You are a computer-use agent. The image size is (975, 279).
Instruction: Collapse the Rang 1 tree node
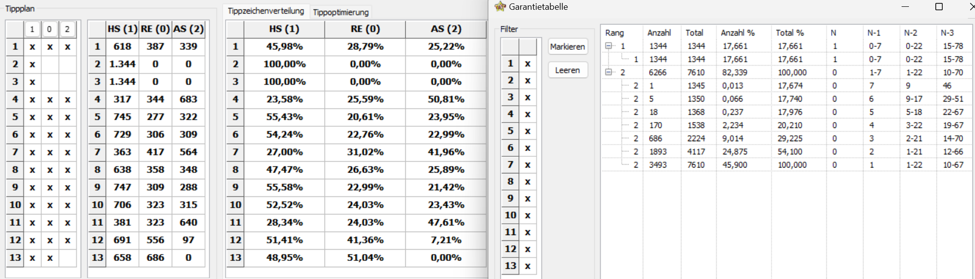pos(608,46)
